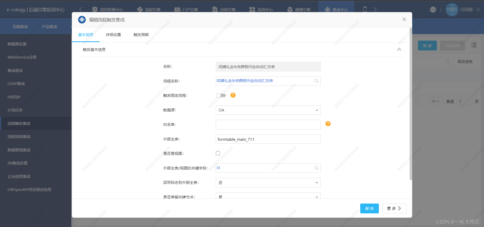This screenshot has height=227, width=484.
Task: Open the 组织权限中心 module icon
Action: [95, 9]
